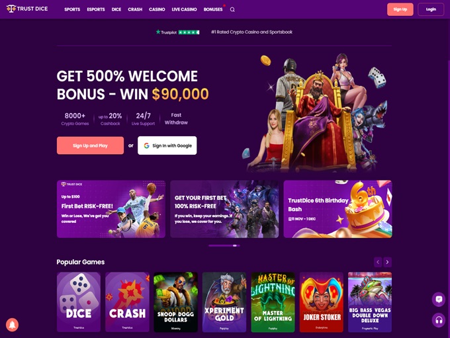Image resolution: width=450 pixels, height=338 pixels.
Task: Launch the Snoop Dogg Dollars game
Action: tap(175, 302)
